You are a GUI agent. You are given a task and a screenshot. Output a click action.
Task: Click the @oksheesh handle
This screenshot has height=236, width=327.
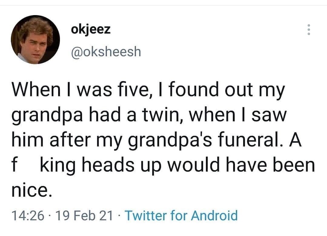point(105,51)
